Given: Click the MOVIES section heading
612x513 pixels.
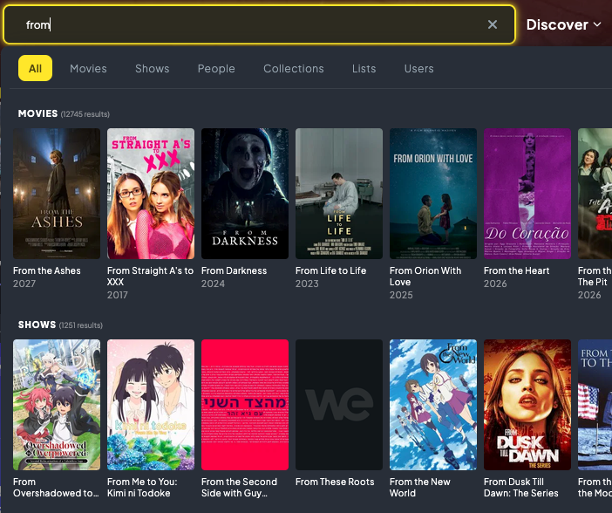Looking at the screenshot, I should (x=37, y=113).
